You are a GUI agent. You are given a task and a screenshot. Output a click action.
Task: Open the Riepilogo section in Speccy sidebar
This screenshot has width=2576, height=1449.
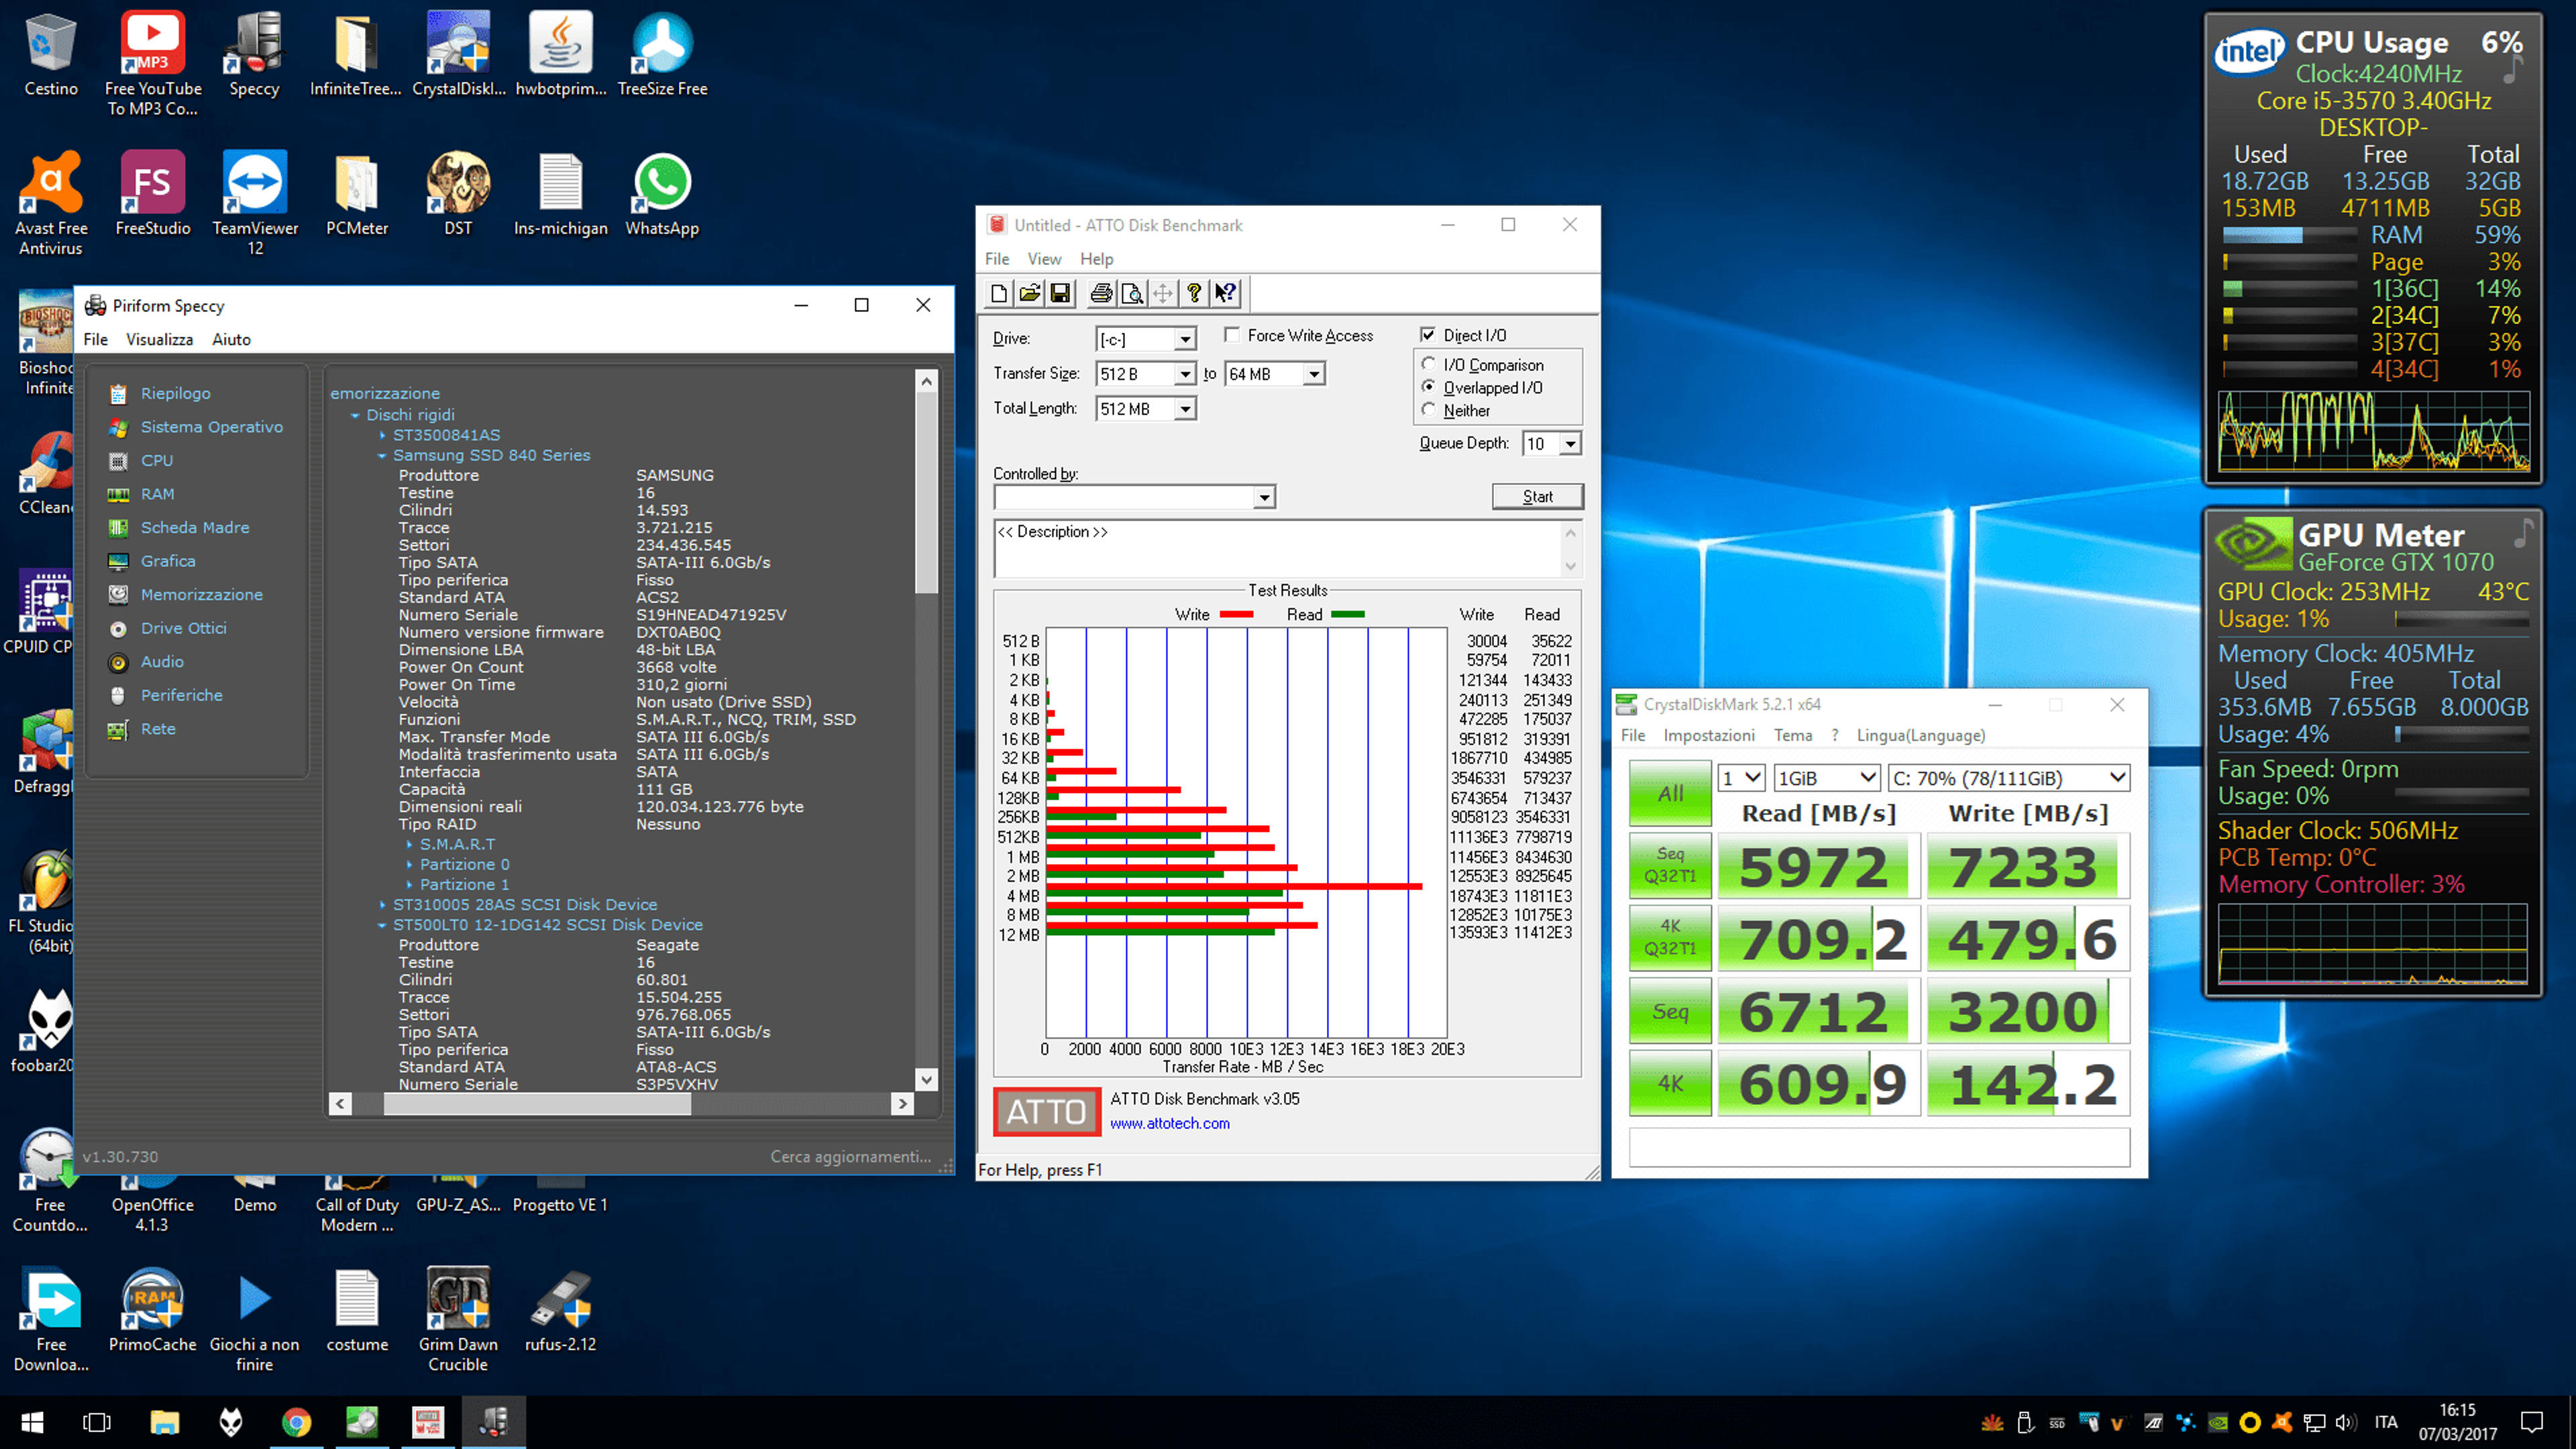click(x=175, y=393)
